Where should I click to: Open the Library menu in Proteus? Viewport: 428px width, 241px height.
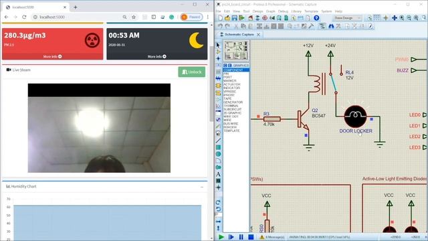click(296, 11)
